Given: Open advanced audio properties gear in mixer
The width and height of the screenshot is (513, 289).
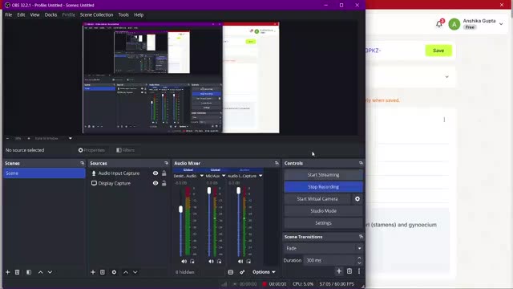Looking at the screenshot, I should [x=242, y=272].
